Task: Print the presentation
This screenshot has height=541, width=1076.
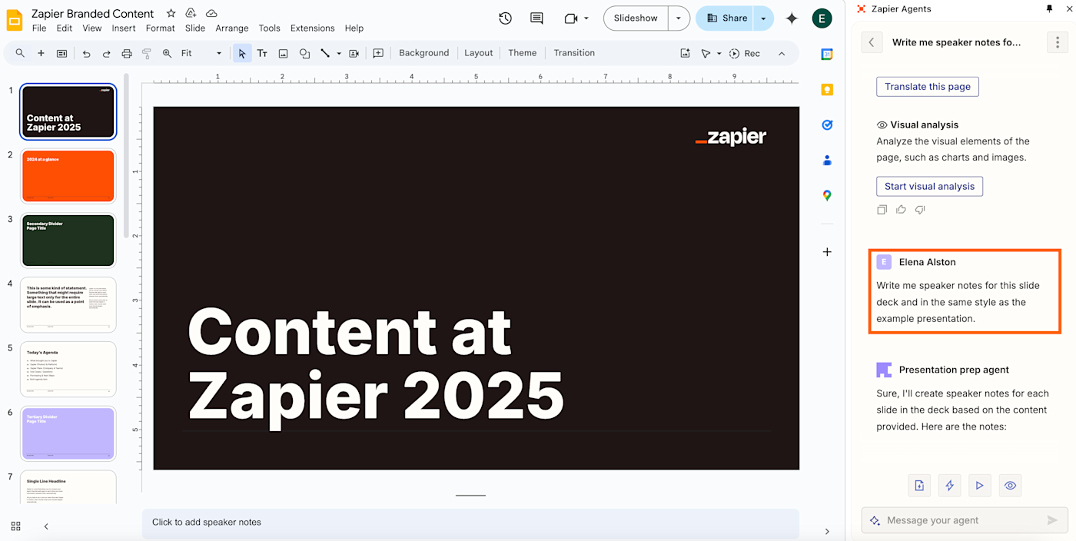Action: [127, 53]
